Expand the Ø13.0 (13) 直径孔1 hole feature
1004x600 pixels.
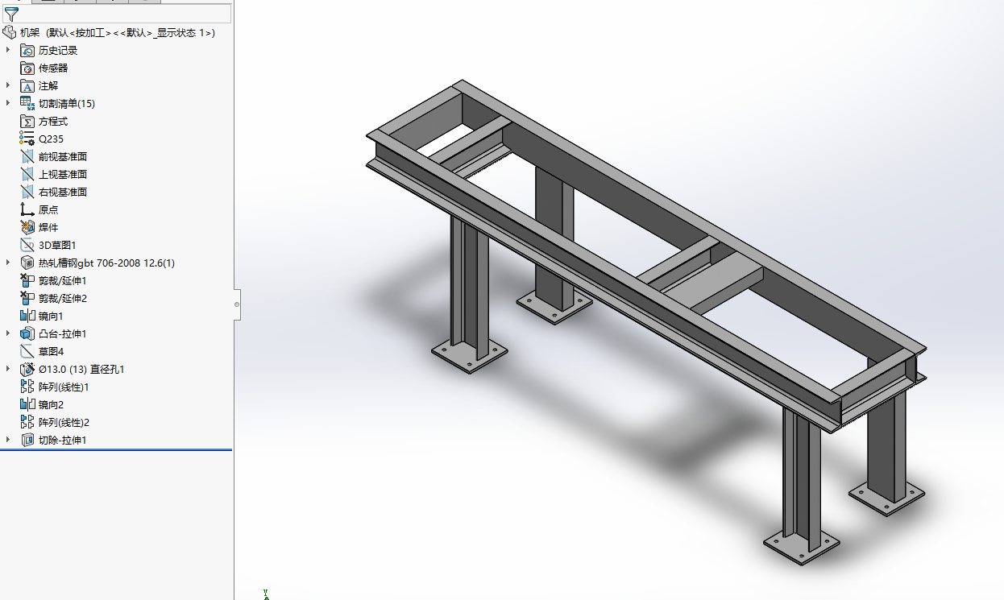tap(9, 369)
